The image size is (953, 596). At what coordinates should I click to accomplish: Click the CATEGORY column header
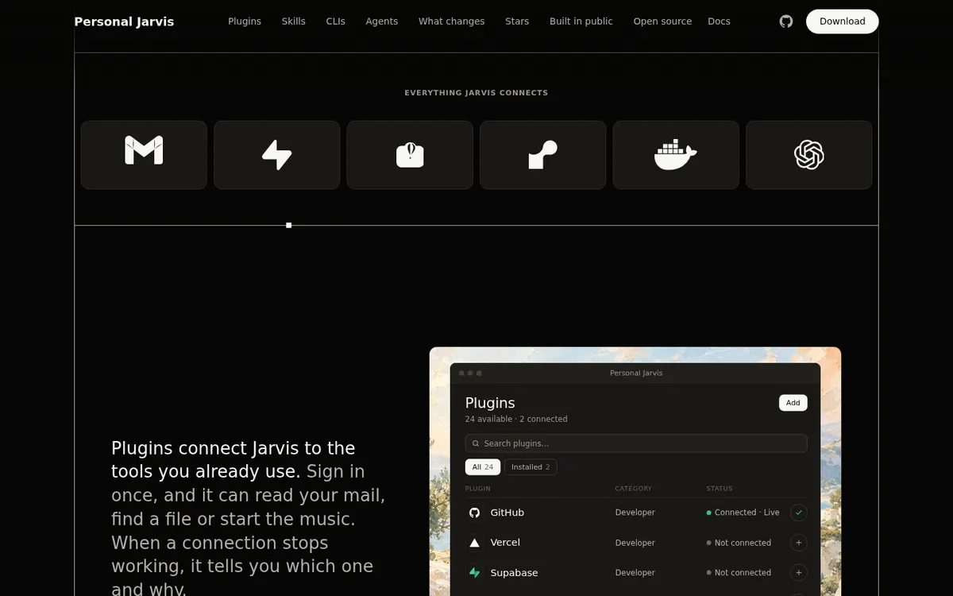[634, 489]
